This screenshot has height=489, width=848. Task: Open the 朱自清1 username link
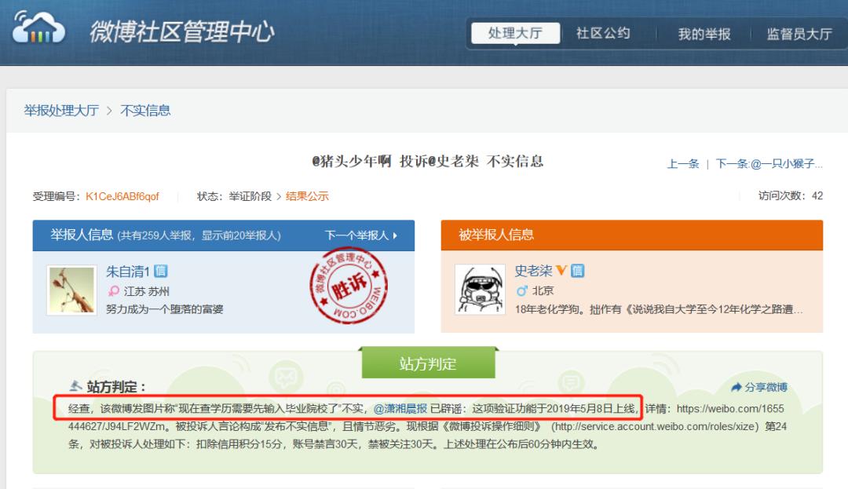(128, 272)
